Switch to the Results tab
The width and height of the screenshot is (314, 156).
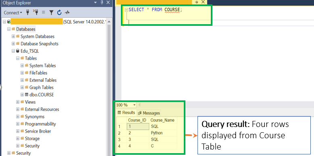(126, 112)
